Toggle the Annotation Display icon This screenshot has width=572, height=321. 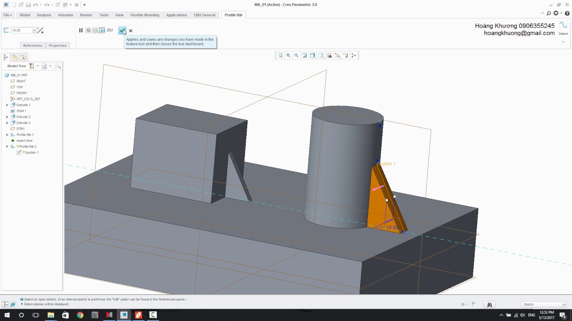tap(345, 55)
